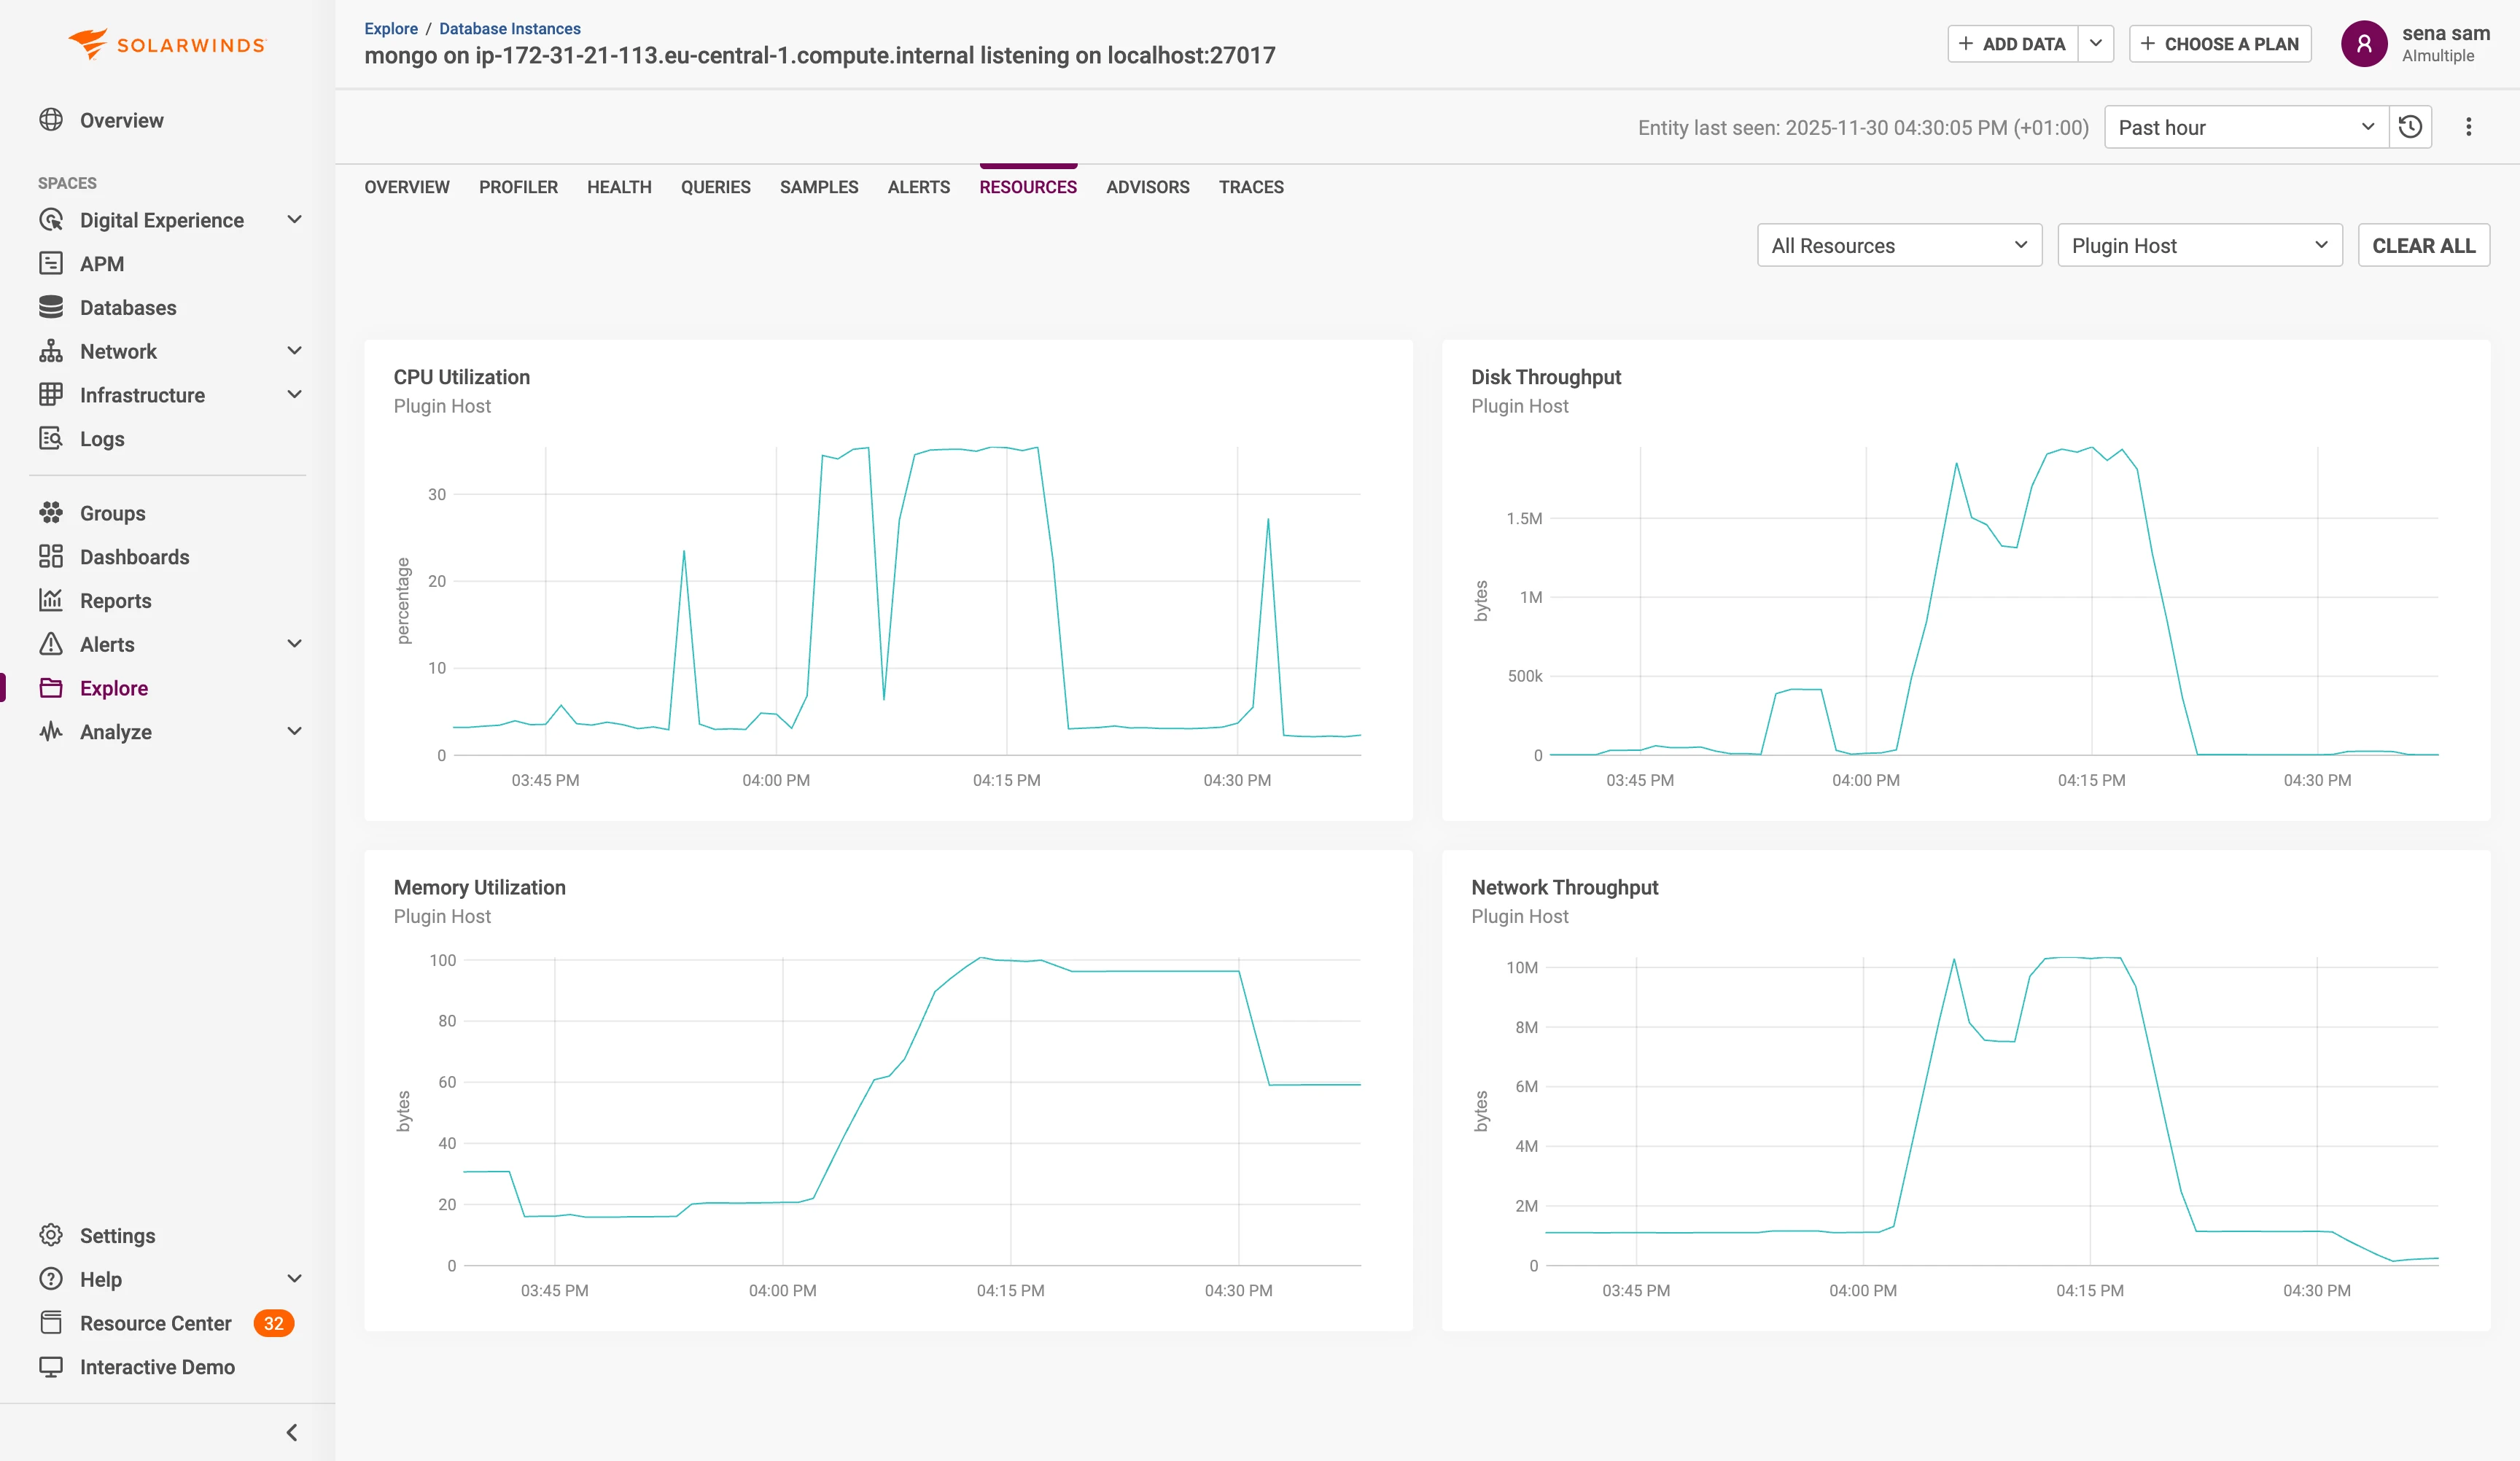The width and height of the screenshot is (2520, 1461).
Task: Expand the Network menu chevron
Action: (x=295, y=351)
